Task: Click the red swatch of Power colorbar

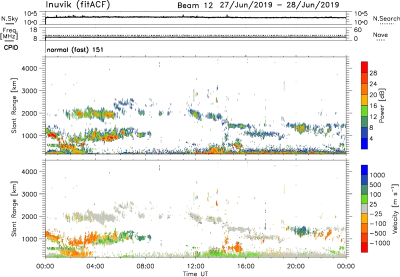Action: (x=364, y=67)
